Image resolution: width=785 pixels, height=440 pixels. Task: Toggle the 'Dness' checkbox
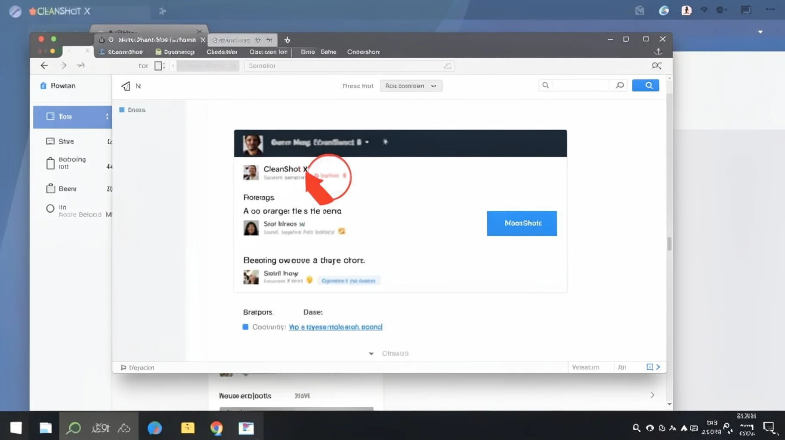pos(122,110)
